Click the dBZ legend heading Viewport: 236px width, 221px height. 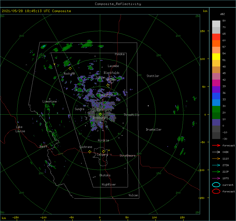pos(222,14)
